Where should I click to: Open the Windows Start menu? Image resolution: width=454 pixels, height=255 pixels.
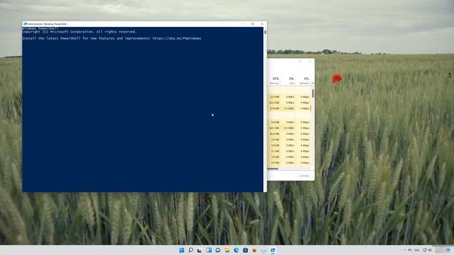click(x=182, y=250)
